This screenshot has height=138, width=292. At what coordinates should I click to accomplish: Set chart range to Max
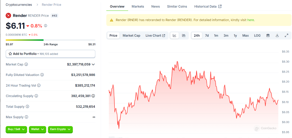pos(245,35)
